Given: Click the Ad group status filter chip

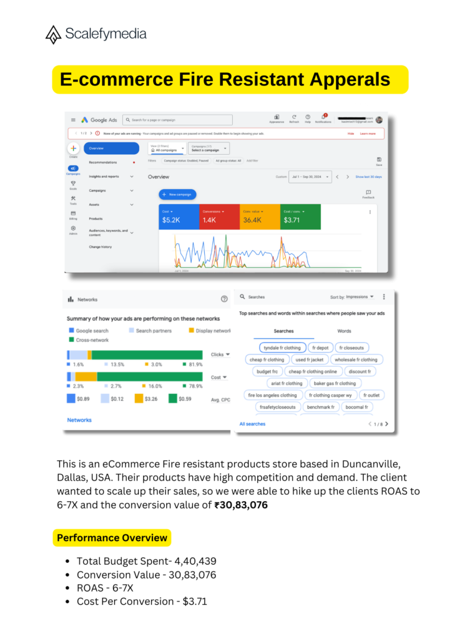Looking at the screenshot, I should click(x=228, y=160).
